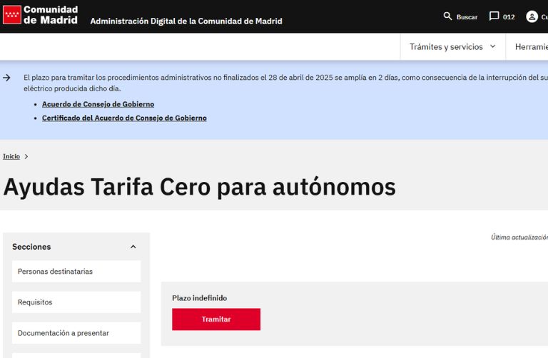Select Documentación a presentar section
548x358 pixels.
coord(76,333)
